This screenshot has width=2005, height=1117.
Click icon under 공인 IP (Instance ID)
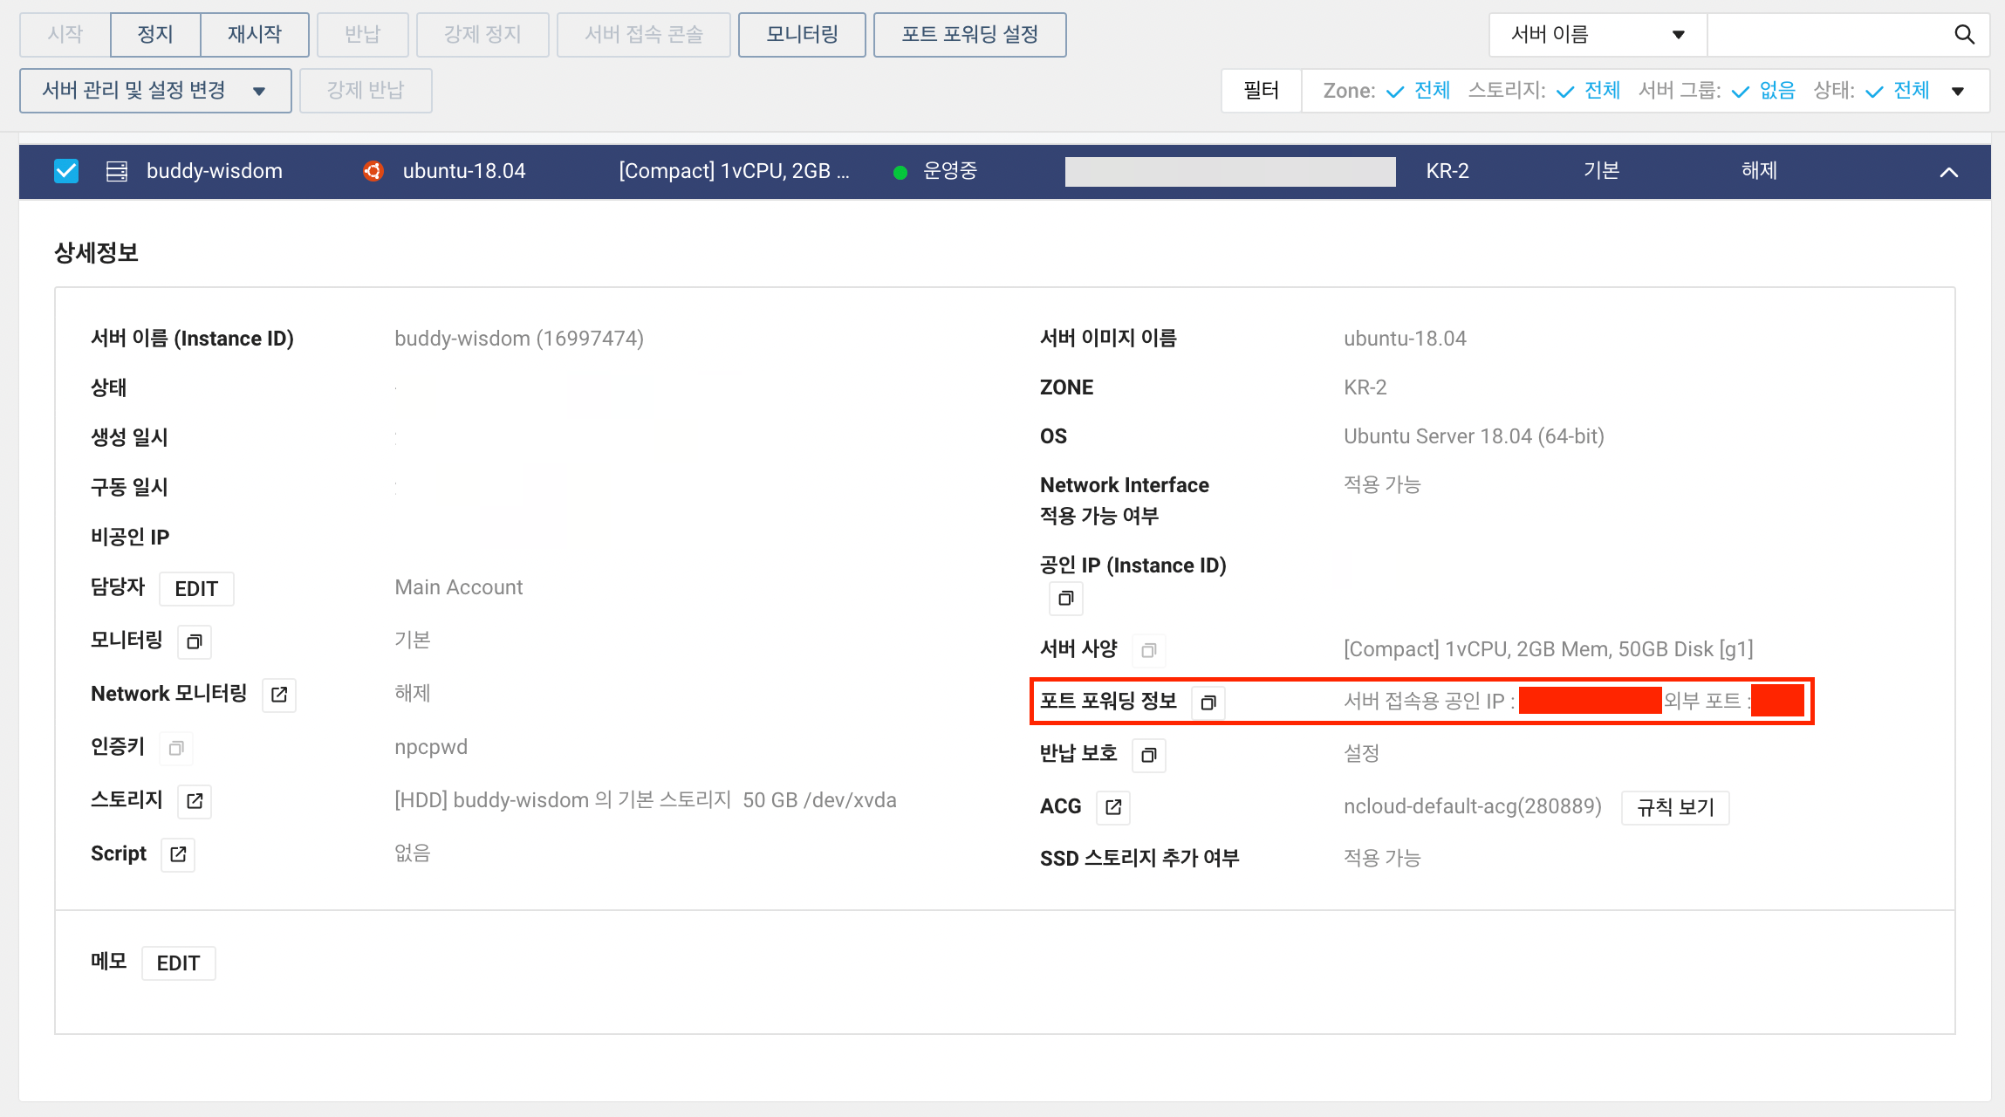1065,599
